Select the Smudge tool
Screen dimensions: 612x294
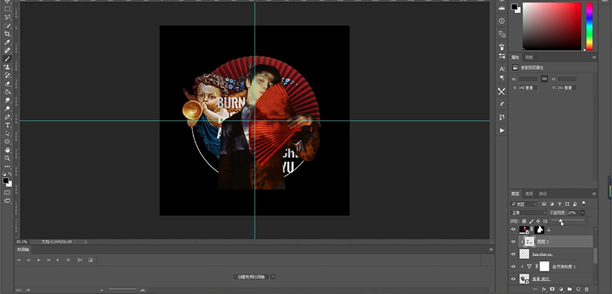tap(8, 101)
